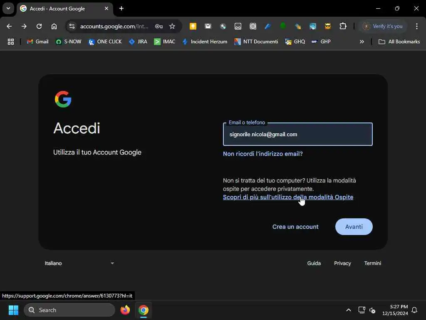Open the GHP bookmark
The image size is (426, 320).
click(x=321, y=42)
